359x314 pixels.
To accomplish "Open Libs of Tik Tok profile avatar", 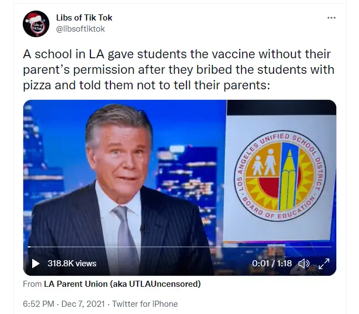I will click(36, 24).
